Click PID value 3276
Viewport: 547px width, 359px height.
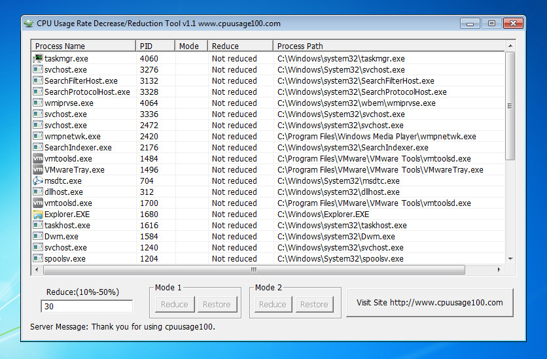click(149, 70)
